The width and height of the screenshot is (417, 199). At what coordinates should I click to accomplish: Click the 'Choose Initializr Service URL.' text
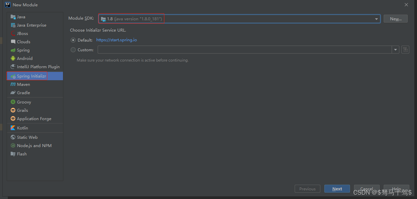click(x=98, y=30)
